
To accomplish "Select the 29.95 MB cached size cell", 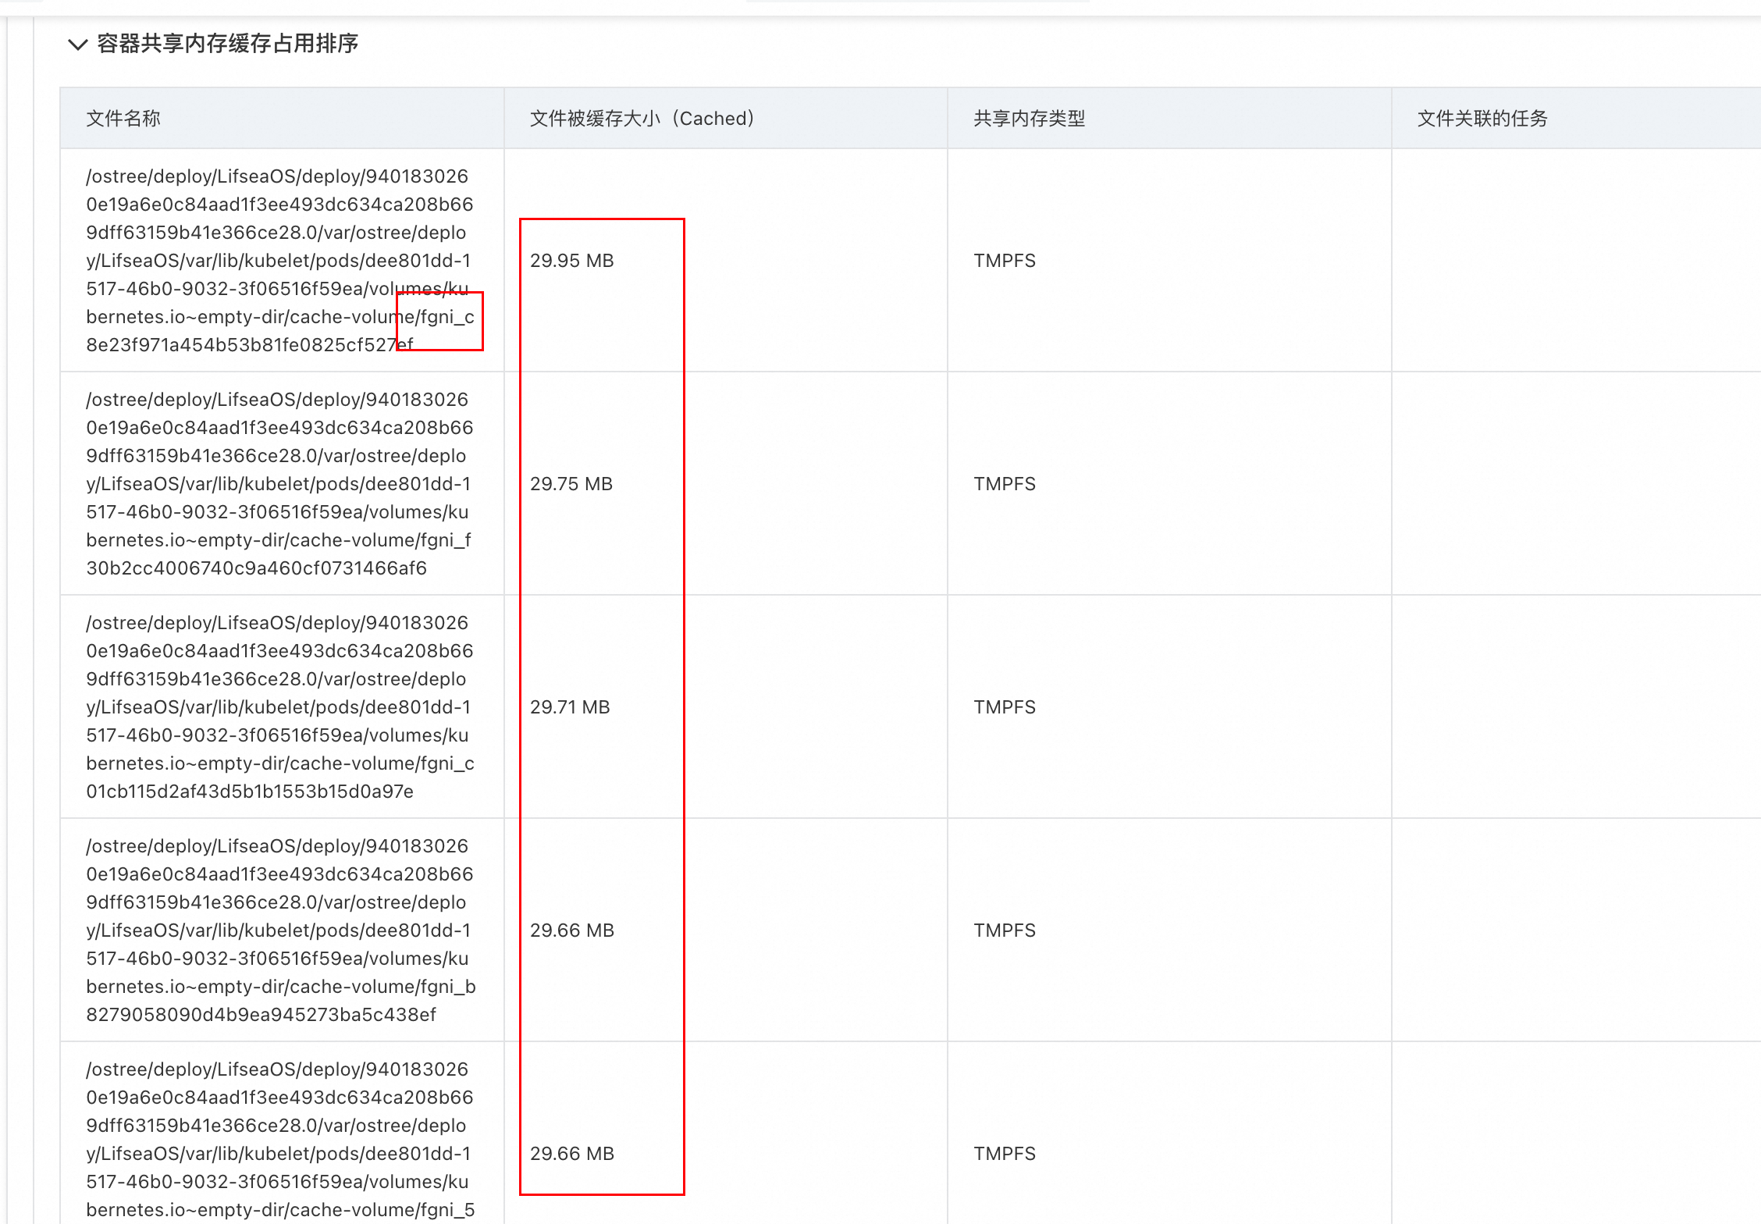I will pyautogui.click(x=572, y=261).
